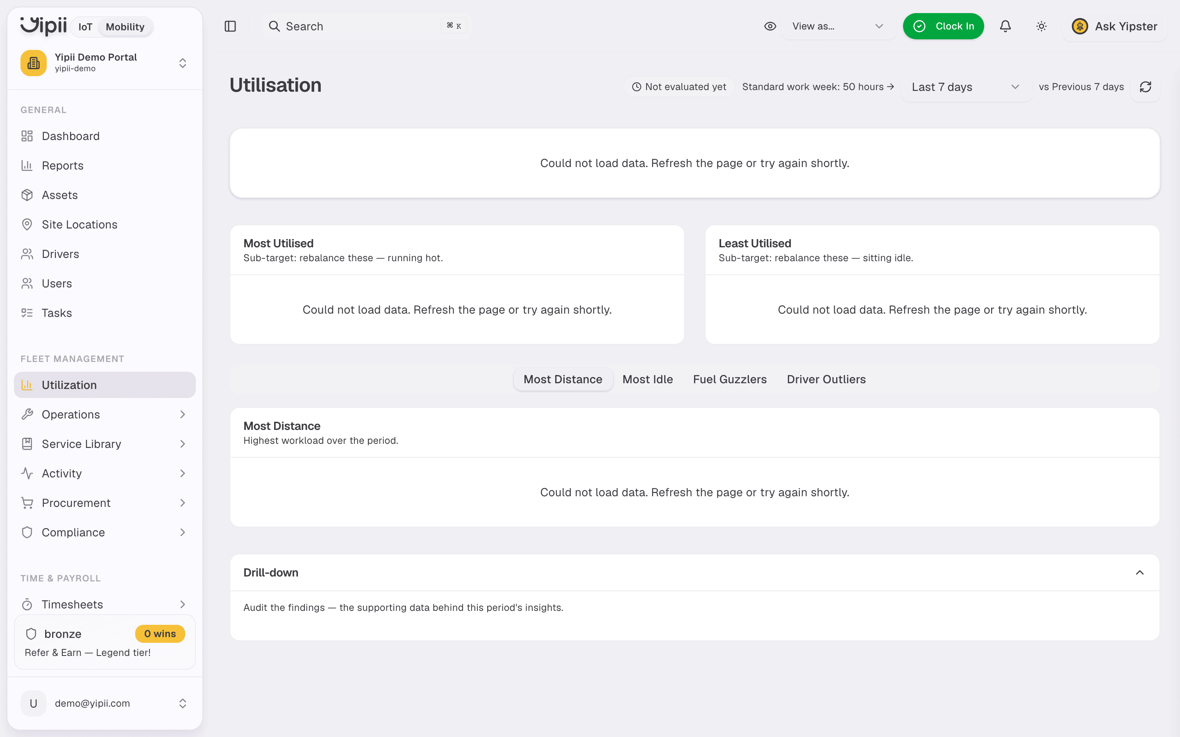The width and height of the screenshot is (1180, 737).
Task: Click the Service Library book icon
Action: pos(27,444)
